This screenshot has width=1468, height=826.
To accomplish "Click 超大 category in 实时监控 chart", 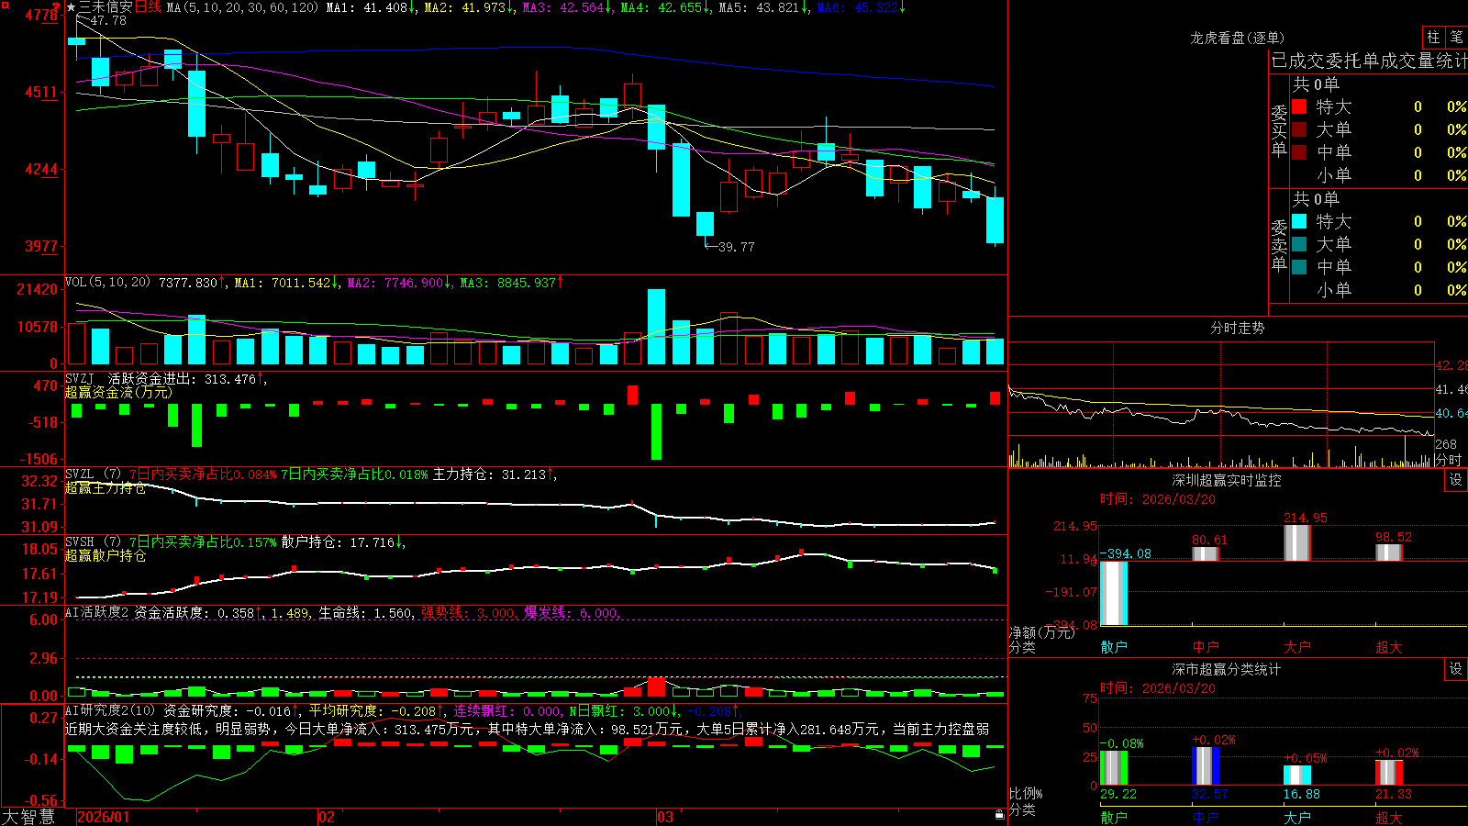I will (1389, 647).
